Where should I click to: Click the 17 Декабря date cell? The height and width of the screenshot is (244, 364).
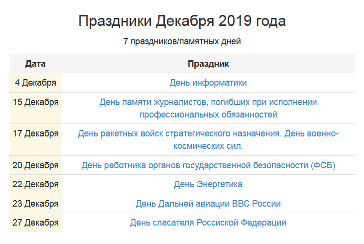click(x=35, y=134)
